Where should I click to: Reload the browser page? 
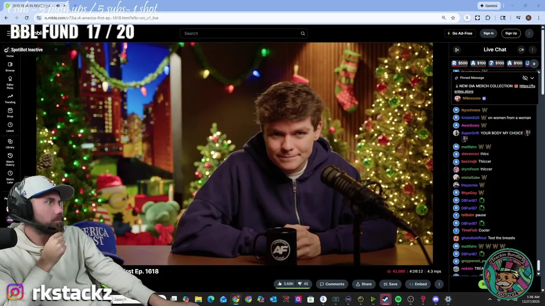26,18
